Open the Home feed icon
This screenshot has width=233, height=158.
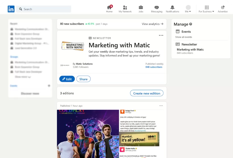pyautogui.click(x=109, y=9)
